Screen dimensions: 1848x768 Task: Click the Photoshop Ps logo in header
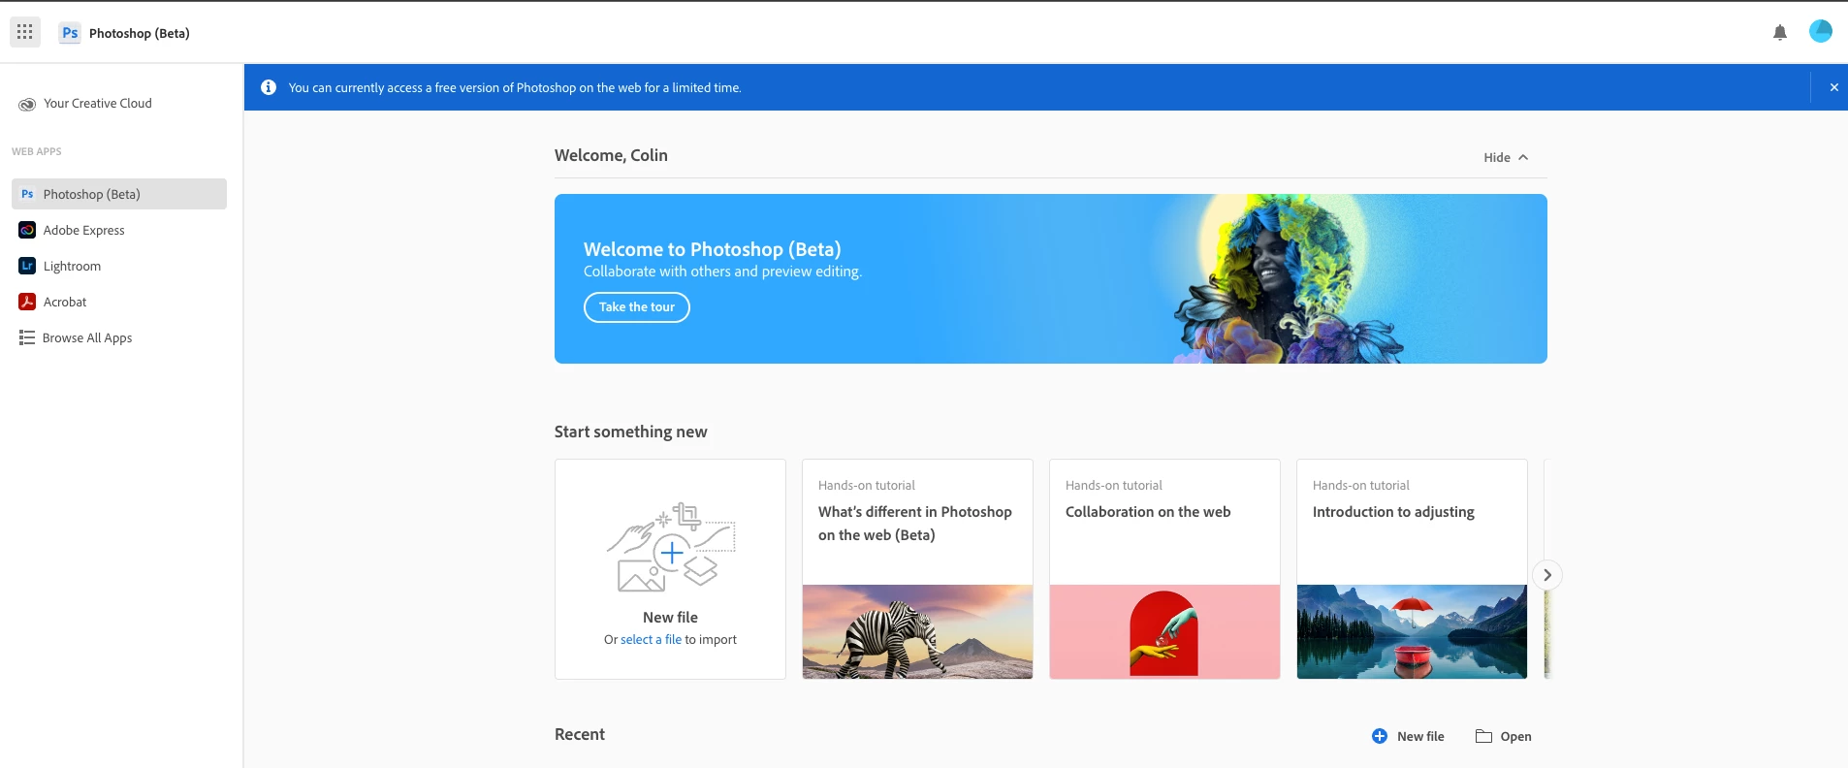coord(70,32)
